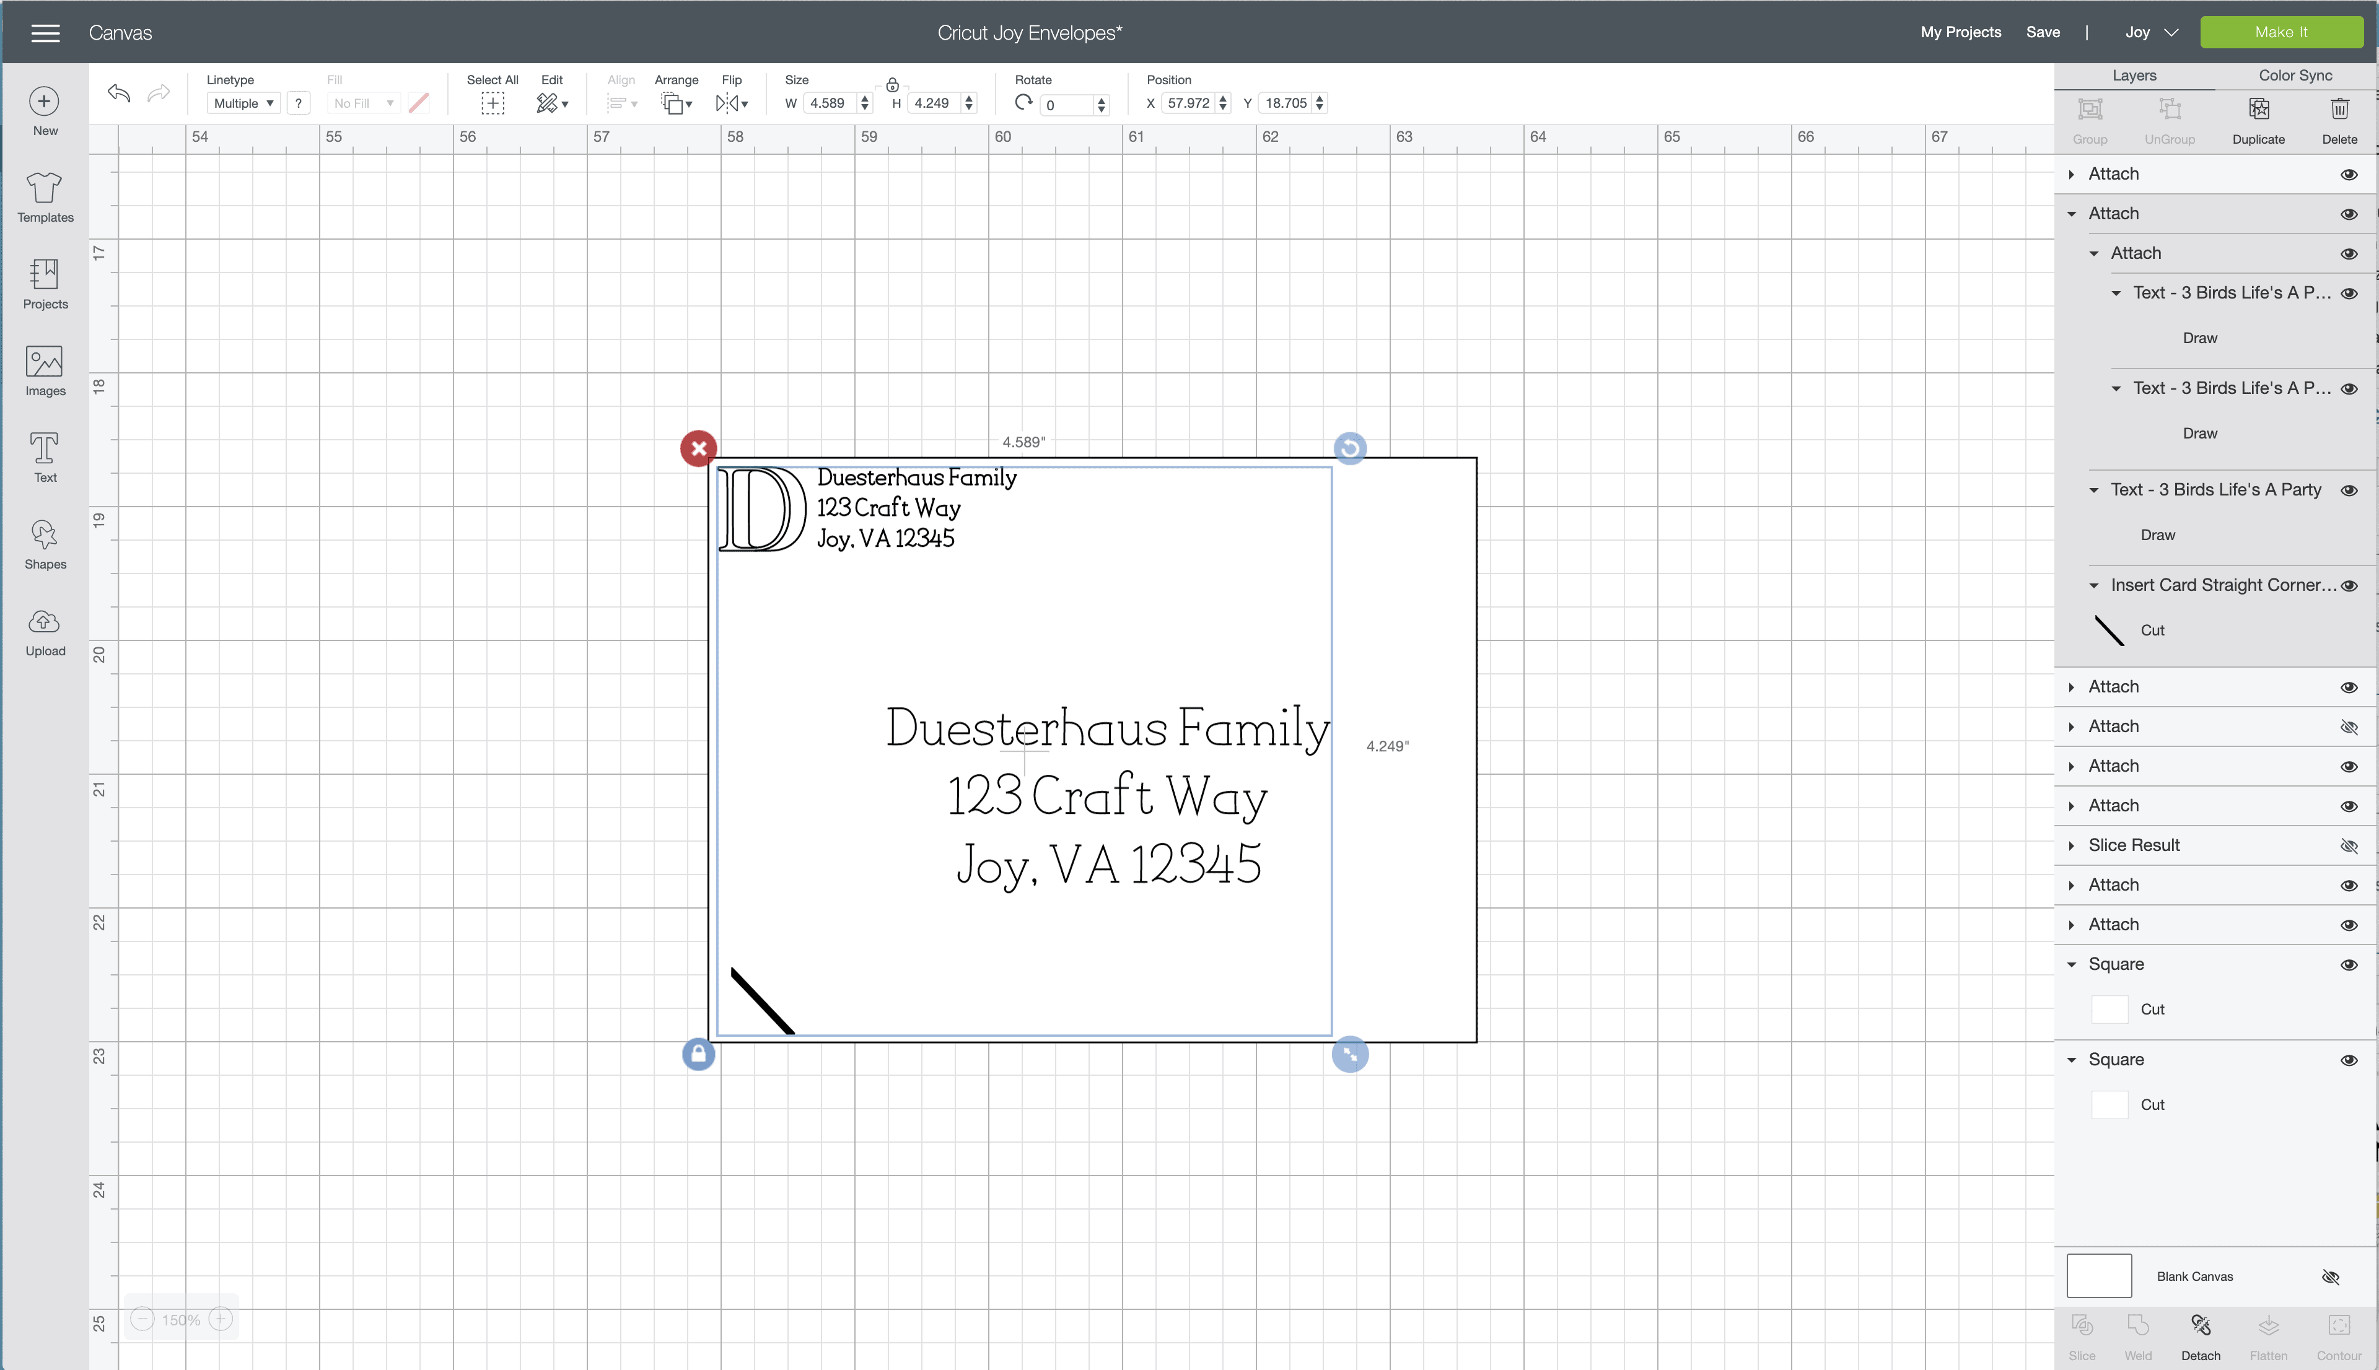Click the green Make It button

(2280, 32)
